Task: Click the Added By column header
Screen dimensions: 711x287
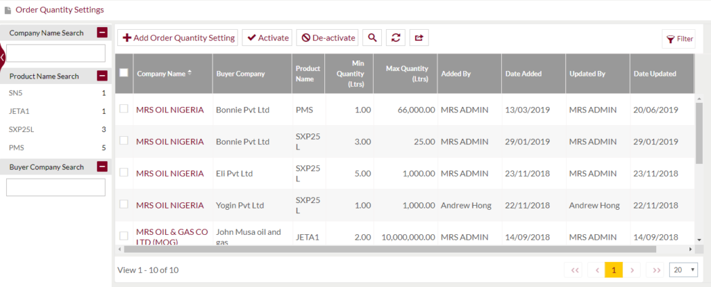Action: [x=469, y=74]
